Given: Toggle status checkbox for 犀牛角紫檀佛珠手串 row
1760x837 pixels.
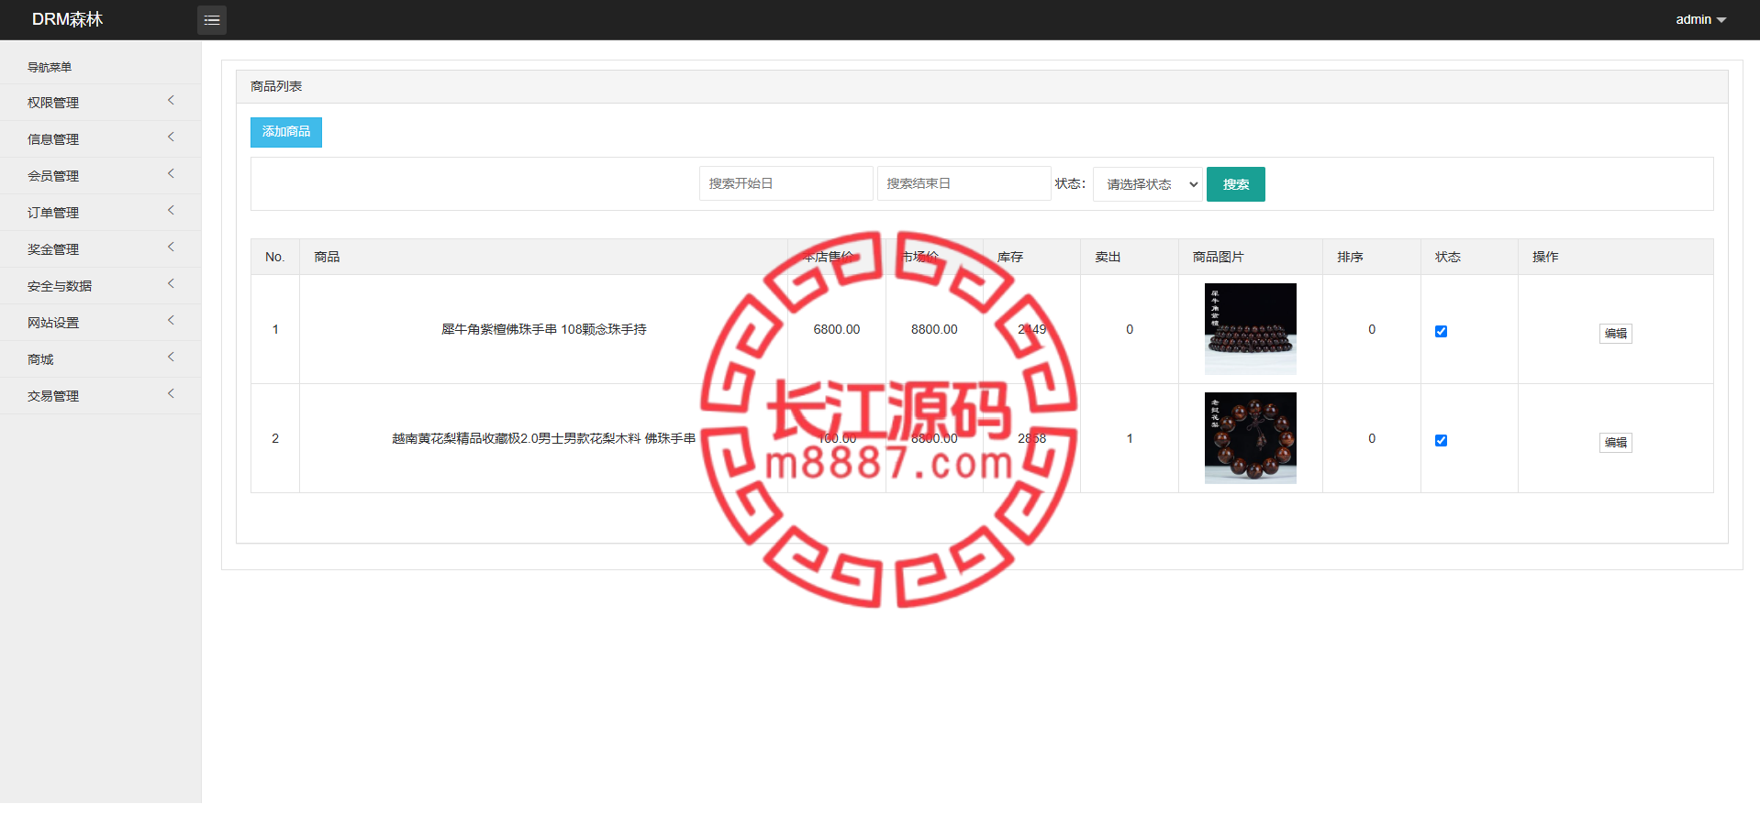Looking at the screenshot, I should click(1441, 332).
